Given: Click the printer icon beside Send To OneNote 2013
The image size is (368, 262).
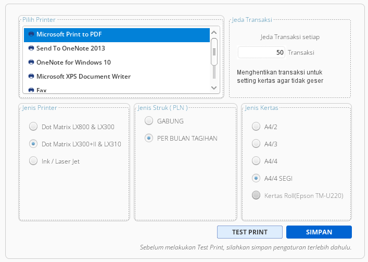Looking at the screenshot, I should tap(31, 48).
